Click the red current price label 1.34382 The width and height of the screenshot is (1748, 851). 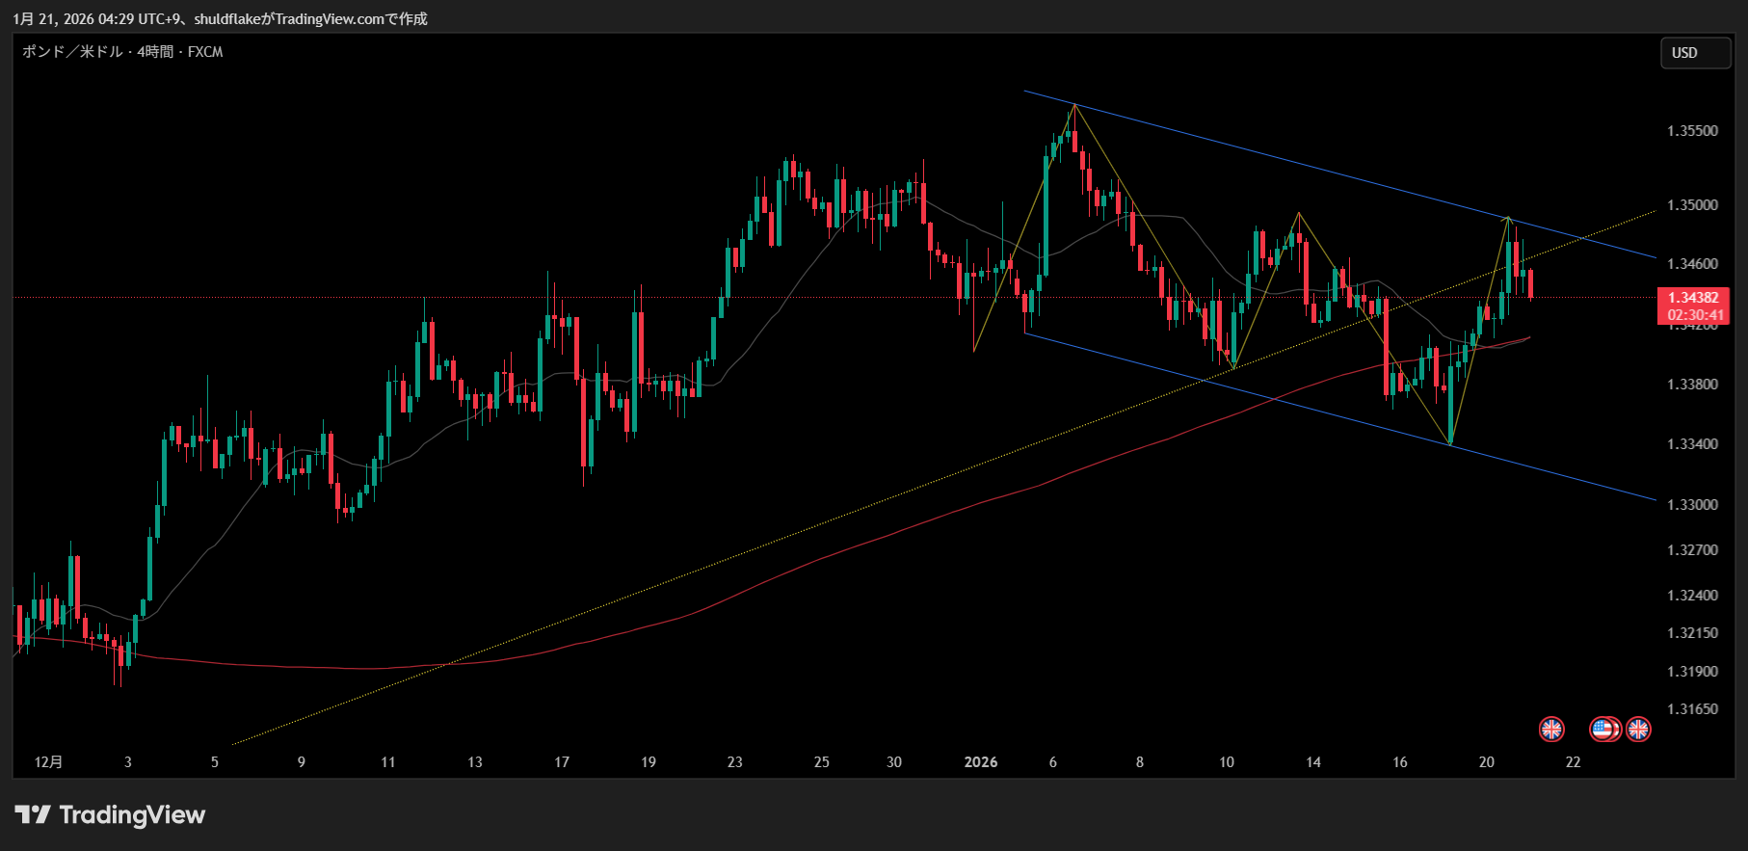[x=1693, y=298]
